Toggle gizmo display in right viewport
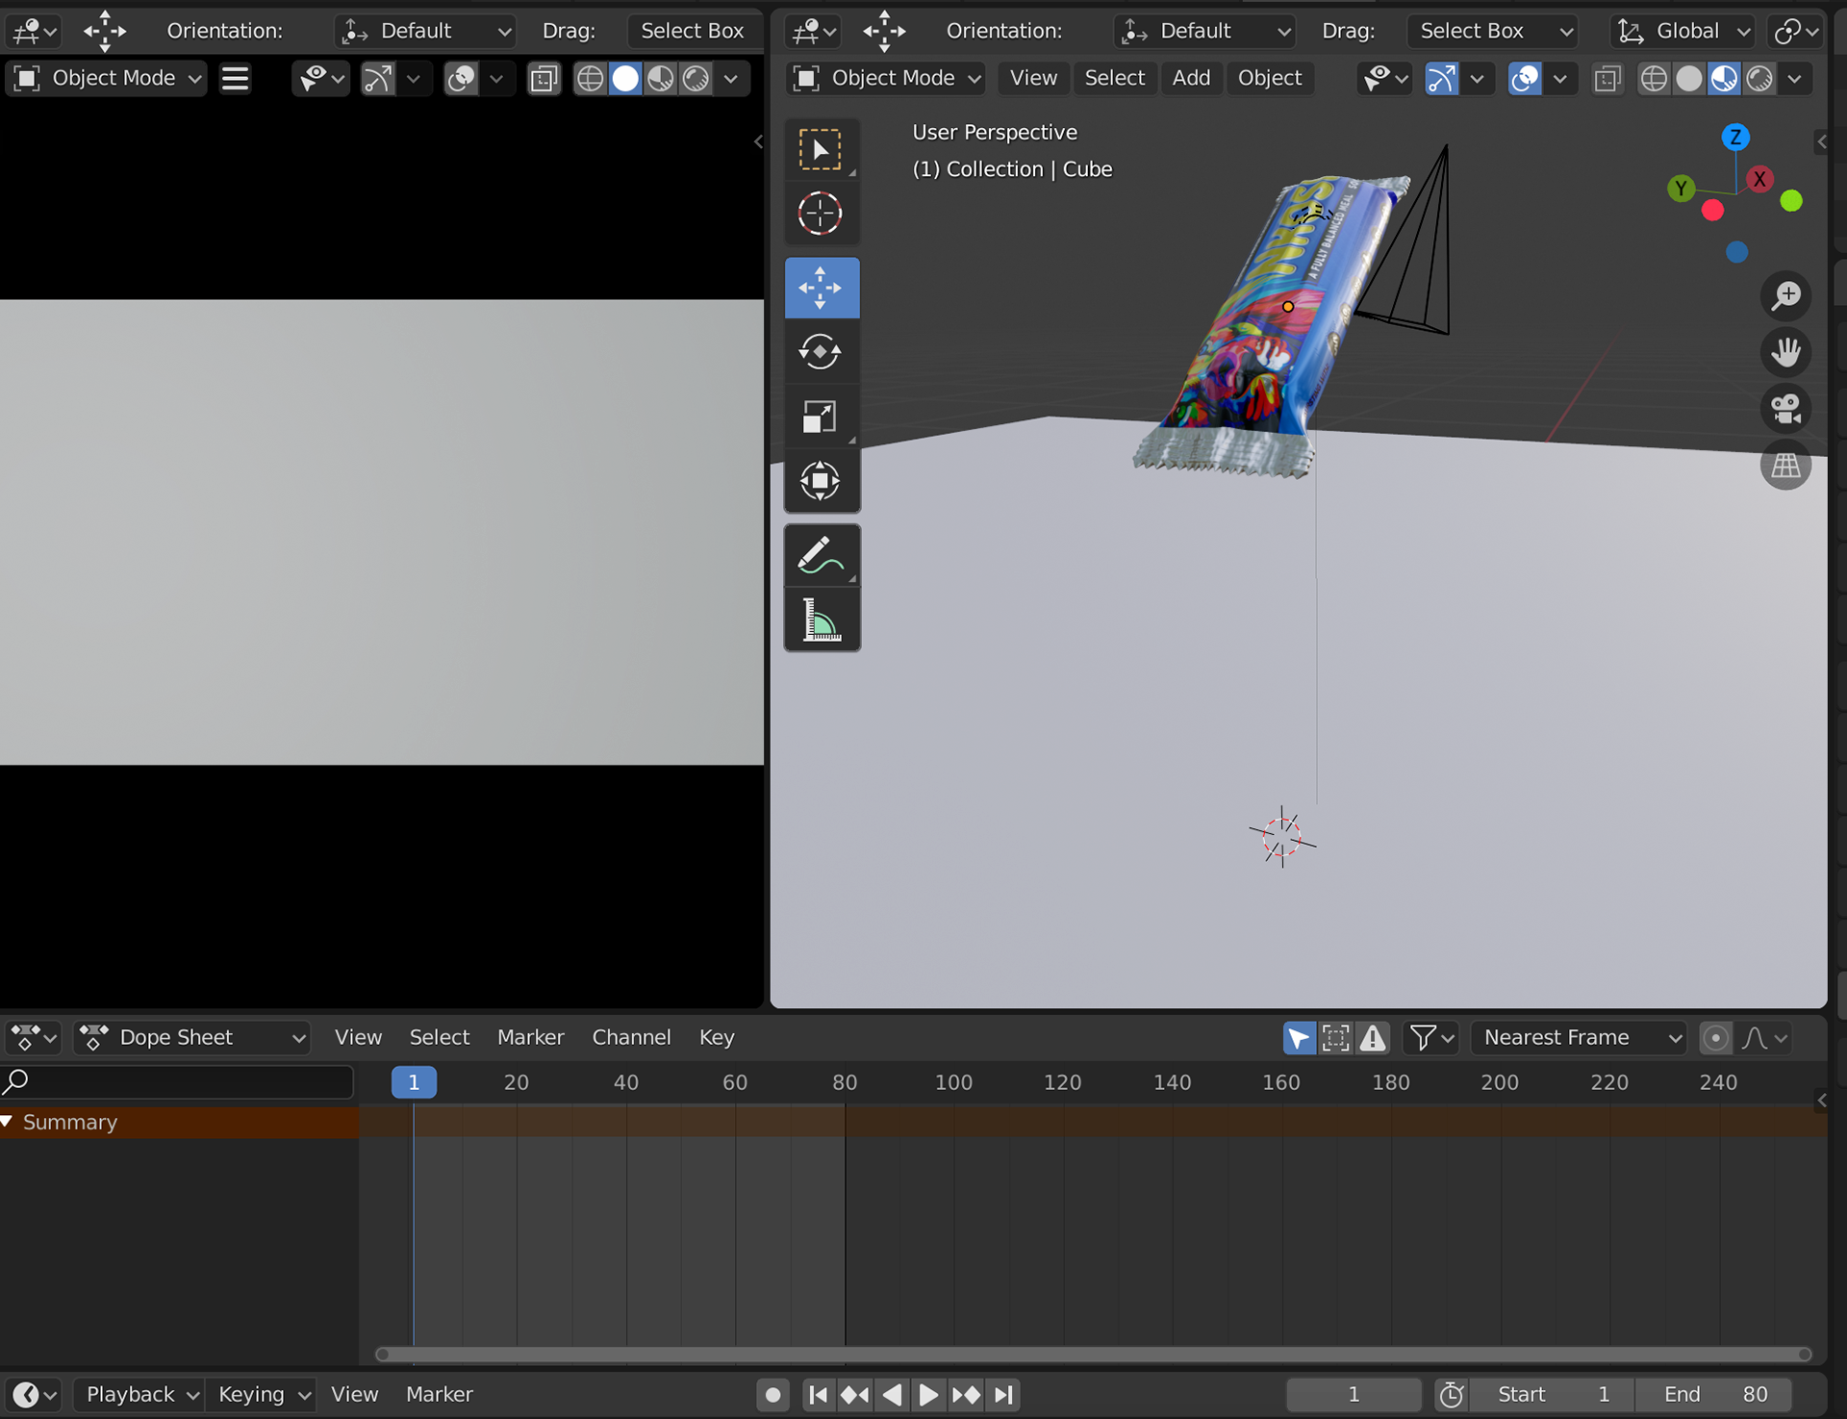Image resolution: width=1847 pixels, height=1419 pixels. coord(1441,78)
